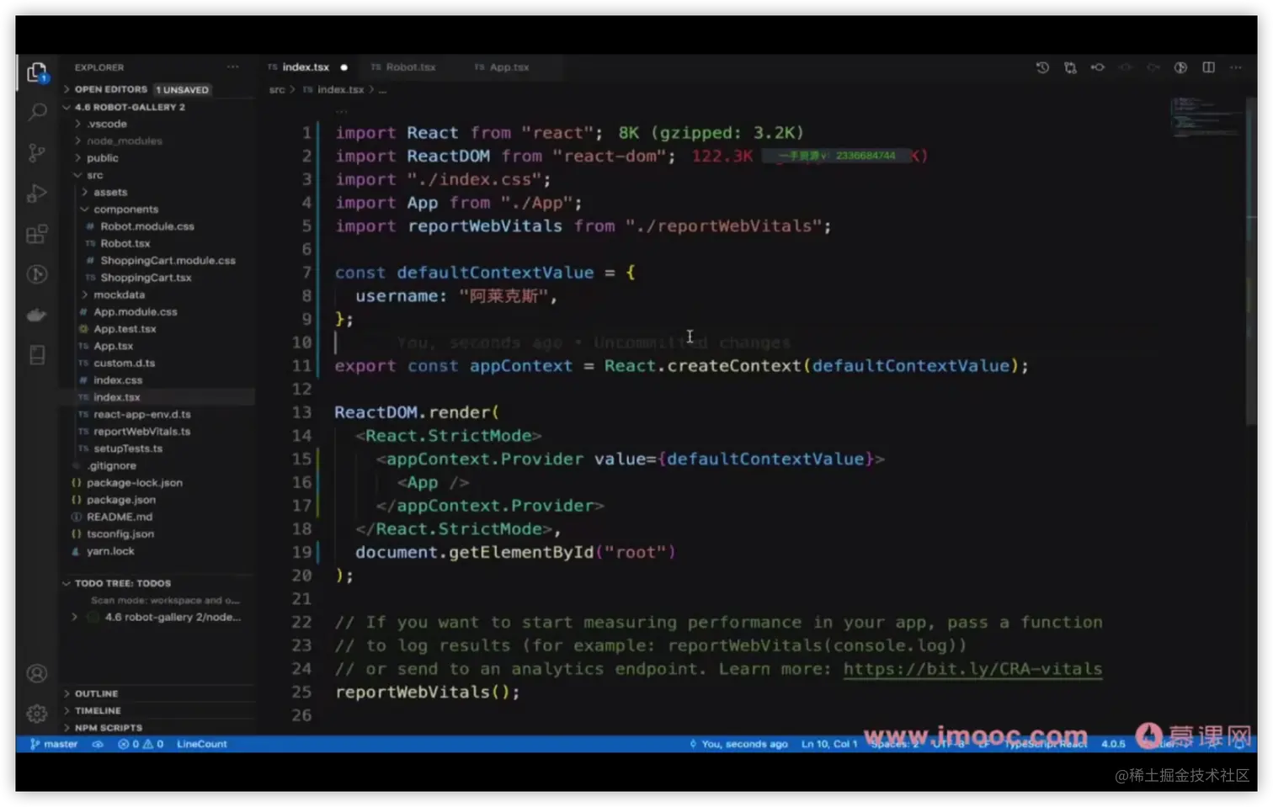Expand the assets folder
The image size is (1273, 807).
(110, 192)
